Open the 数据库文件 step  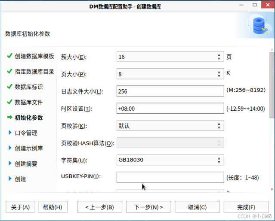(29, 102)
